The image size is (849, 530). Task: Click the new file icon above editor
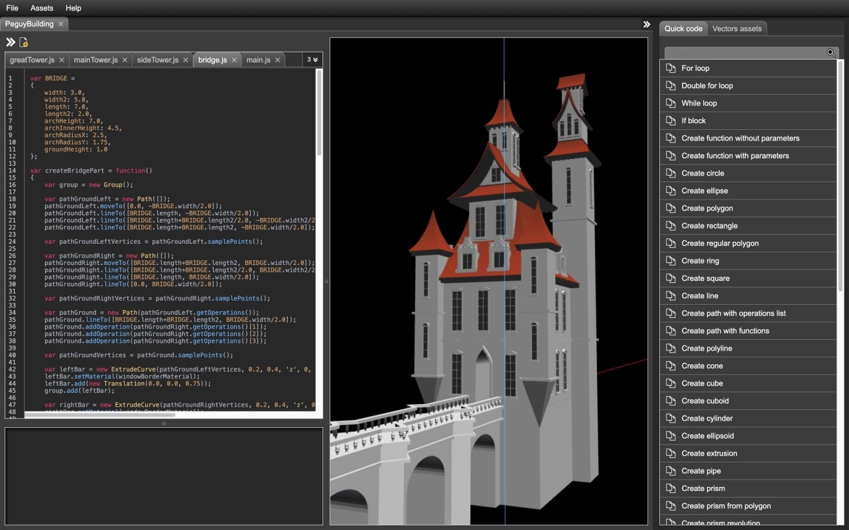(24, 42)
